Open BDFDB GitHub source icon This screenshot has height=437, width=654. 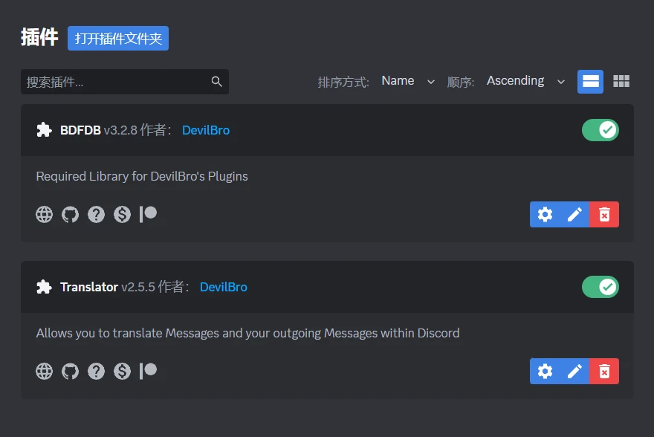pyautogui.click(x=70, y=214)
